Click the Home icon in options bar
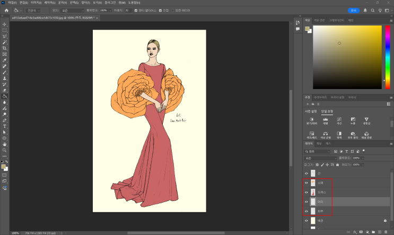This screenshot has width=394, height=235. pos(6,10)
